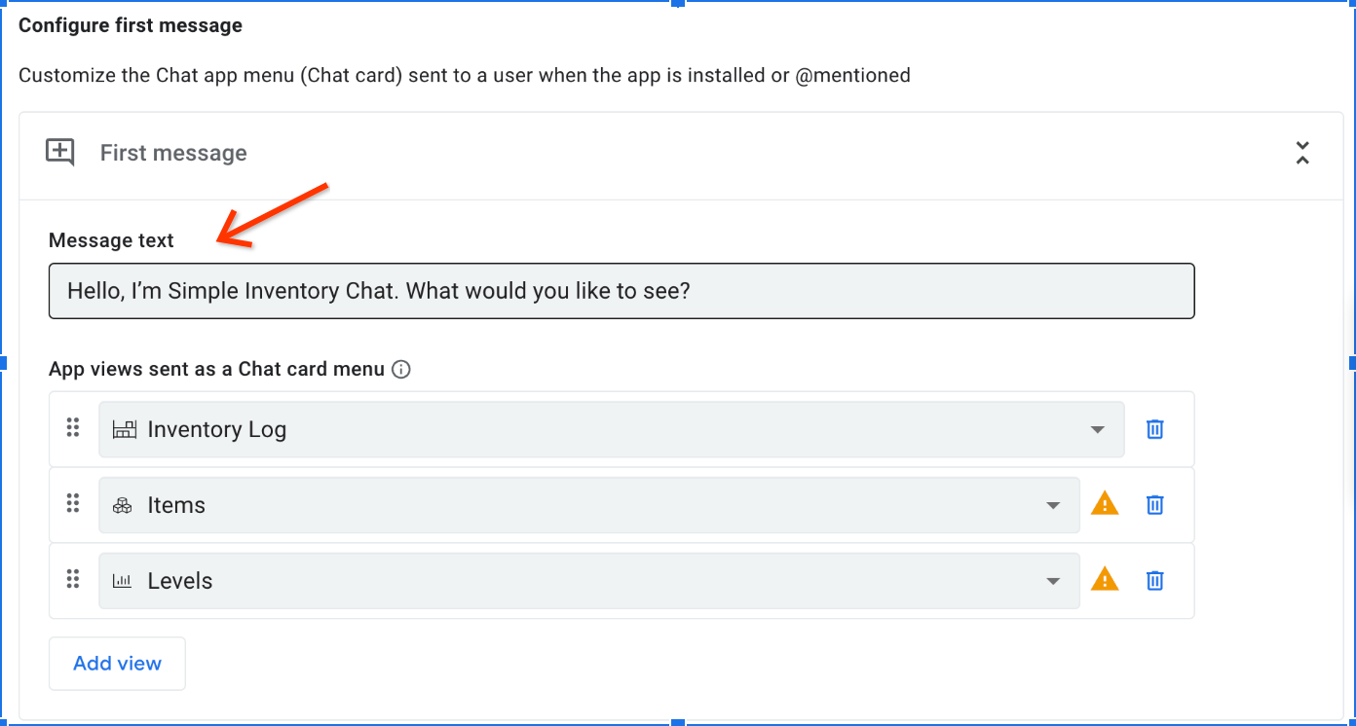
Task: Click the Inventory Log drag handle
Action: 72,428
